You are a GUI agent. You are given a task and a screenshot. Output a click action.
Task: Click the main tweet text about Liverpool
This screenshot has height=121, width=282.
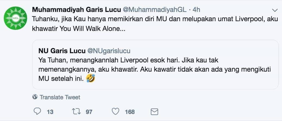[x=152, y=24]
